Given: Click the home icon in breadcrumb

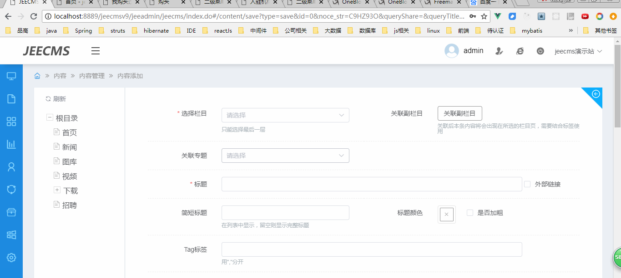Looking at the screenshot, I should click(37, 76).
